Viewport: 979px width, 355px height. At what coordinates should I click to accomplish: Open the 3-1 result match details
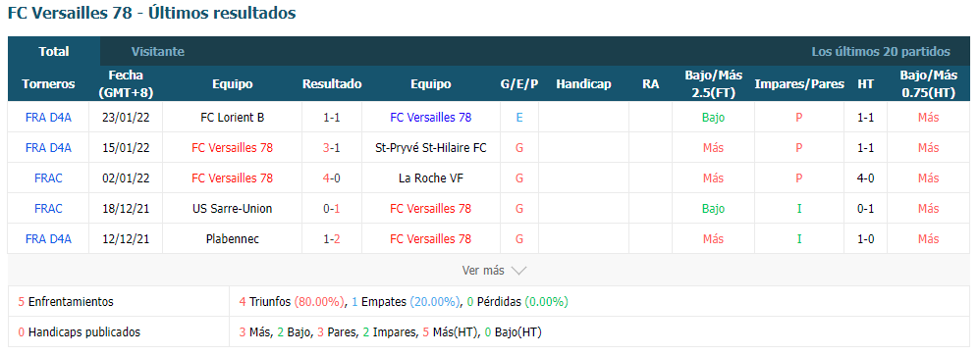[332, 148]
